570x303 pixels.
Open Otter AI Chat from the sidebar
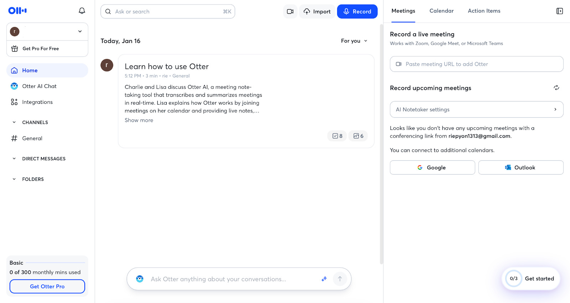(x=39, y=86)
